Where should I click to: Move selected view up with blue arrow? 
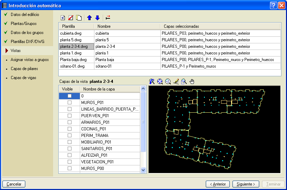90,18
